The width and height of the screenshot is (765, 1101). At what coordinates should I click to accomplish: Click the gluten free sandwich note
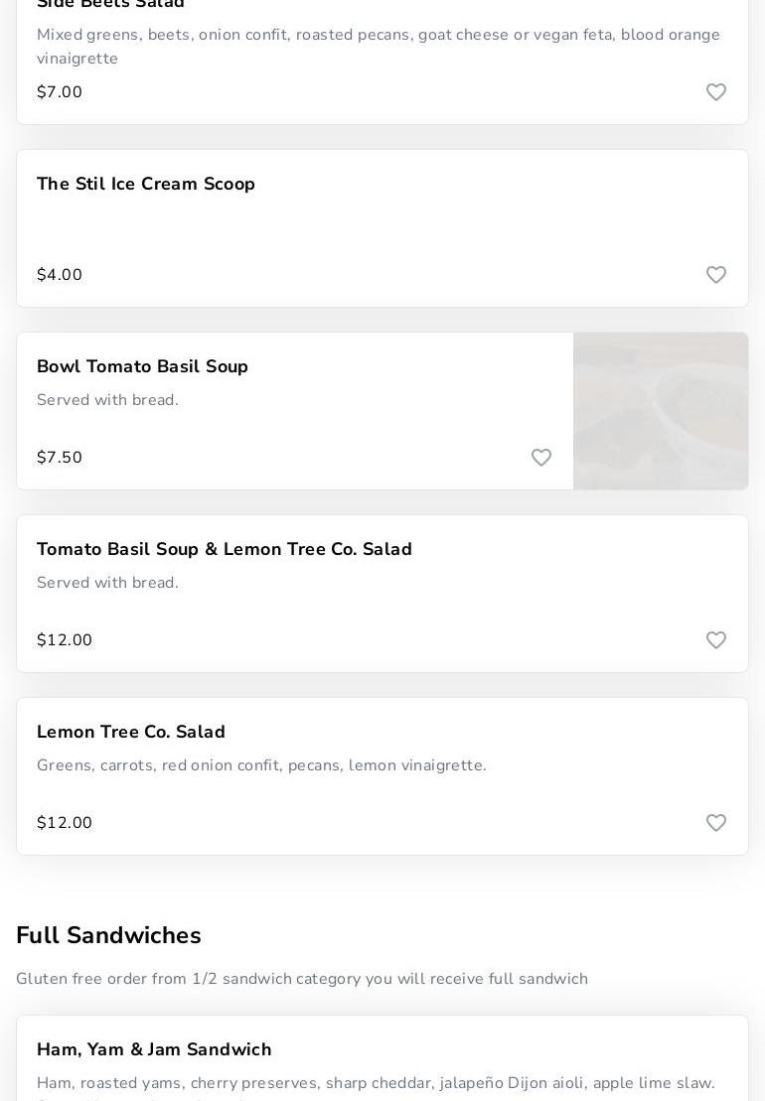[x=302, y=979]
